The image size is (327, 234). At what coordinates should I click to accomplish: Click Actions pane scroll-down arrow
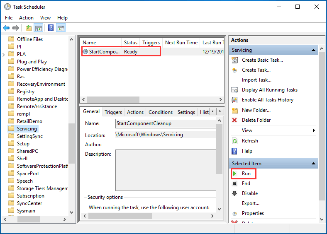coord(322,220)
